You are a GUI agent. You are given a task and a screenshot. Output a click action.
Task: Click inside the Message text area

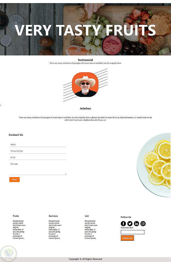pyautogui.click(x=38, y=168)
